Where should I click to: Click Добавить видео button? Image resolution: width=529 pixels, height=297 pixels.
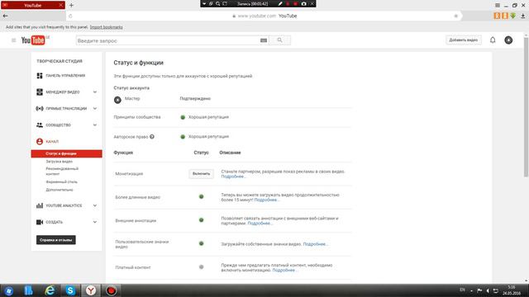tap(464, 40)
